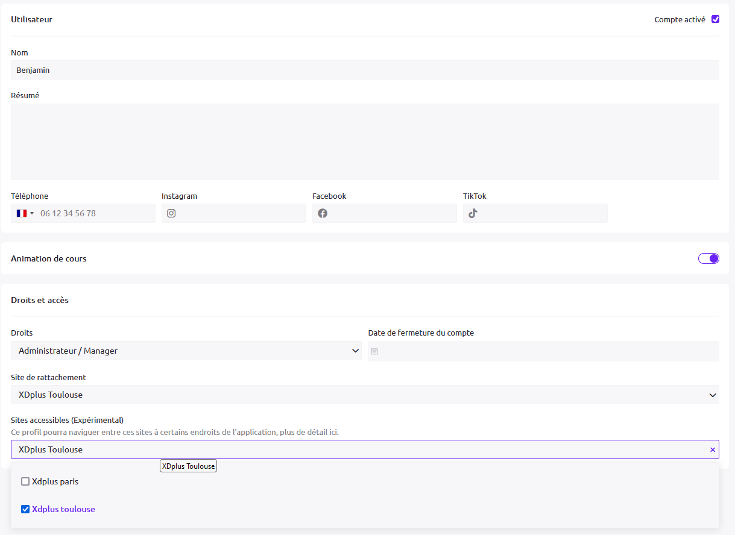The image size is (735, 535).
Task: Click the calendar icon for account closing date
Action: [x=374, y=351]
